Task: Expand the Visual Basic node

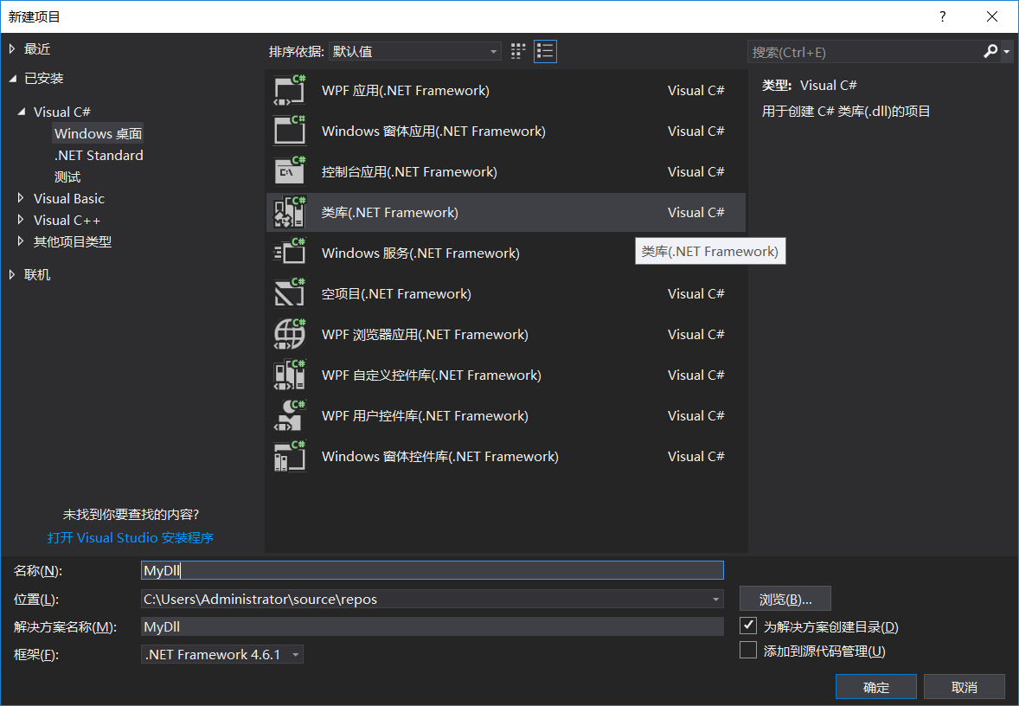Action: [21, 197]
